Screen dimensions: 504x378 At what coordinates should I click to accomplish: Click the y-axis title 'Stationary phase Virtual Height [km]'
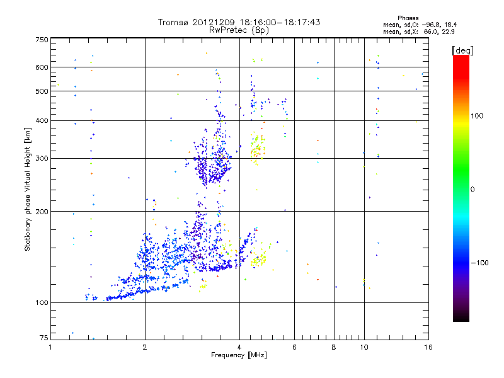[27, 189]
